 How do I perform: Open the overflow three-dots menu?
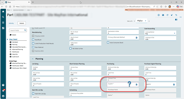181,17
